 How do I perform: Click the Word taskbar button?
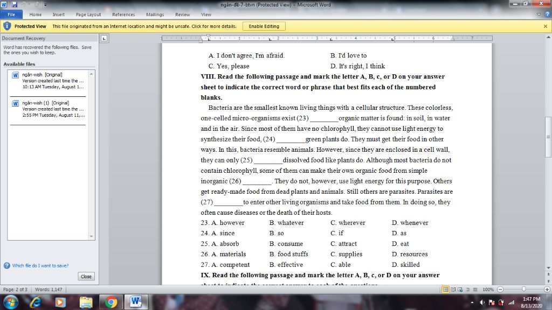click(x=136, y=302)
